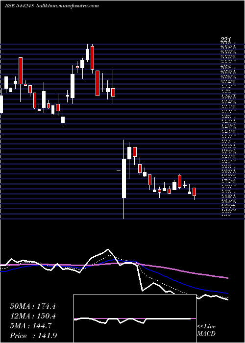Click the BSE 544248 chart title
This screenshot has height=343, width=245.
[19, 6]
